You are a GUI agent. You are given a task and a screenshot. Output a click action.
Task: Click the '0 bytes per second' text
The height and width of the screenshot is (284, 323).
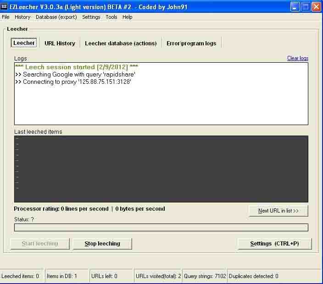(140, 209)
